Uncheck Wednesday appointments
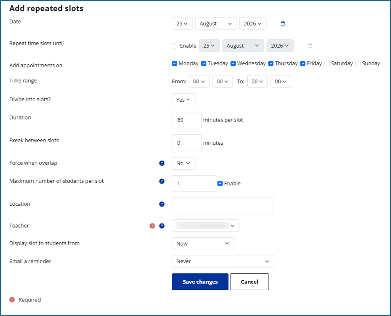The width and height of the screenshot is (391, 316). [x=233, y=63]
